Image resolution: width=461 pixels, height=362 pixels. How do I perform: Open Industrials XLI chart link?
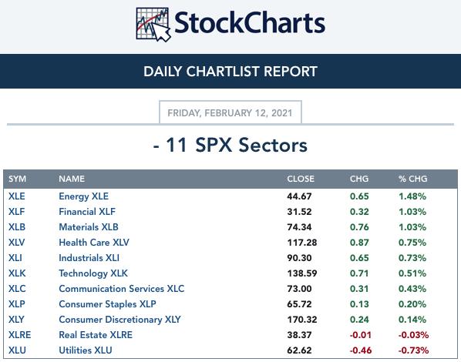tap(89, 258)
